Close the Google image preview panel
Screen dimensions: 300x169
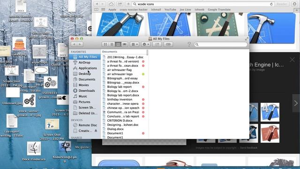(x=292, y=60)
